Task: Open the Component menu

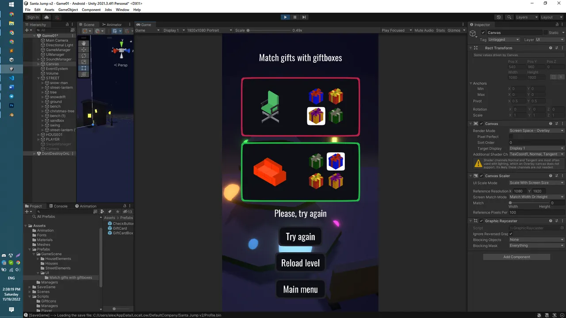Action: 91,10
